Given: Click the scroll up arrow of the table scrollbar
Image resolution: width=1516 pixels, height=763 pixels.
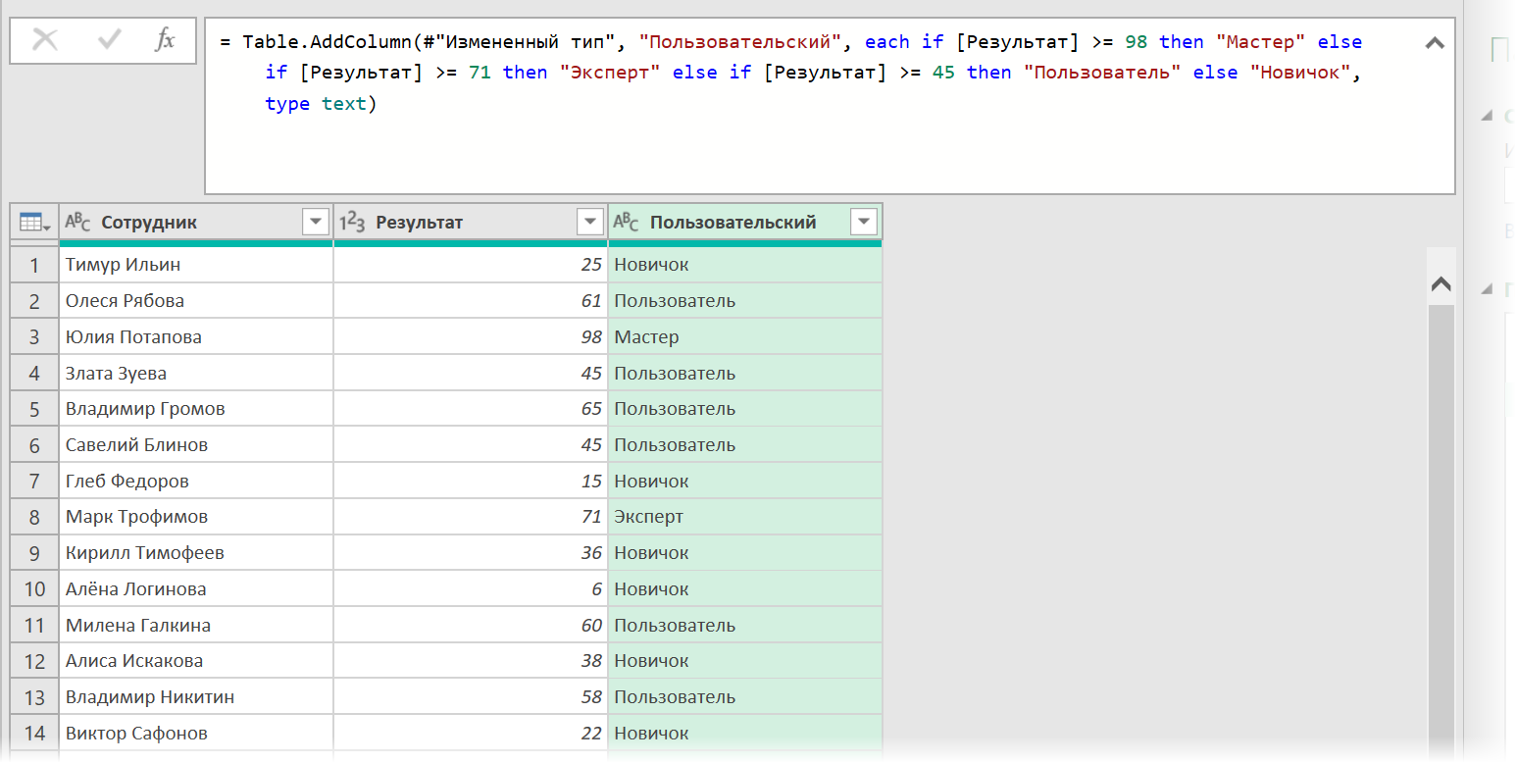Looking at the screenshot, I should coord(1440,285).
